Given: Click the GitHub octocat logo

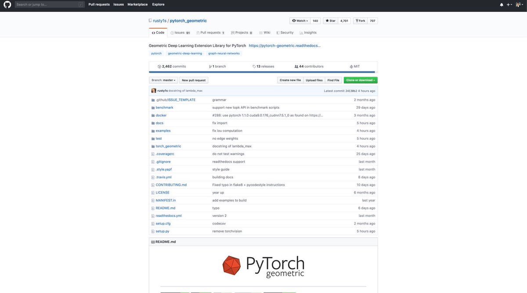Looking at the screenshot, I should tap(7, 4).
